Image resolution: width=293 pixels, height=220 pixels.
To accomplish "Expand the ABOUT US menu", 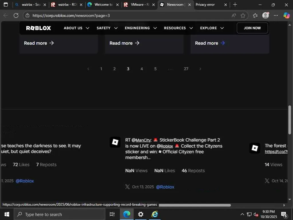I will coord(76,28).
